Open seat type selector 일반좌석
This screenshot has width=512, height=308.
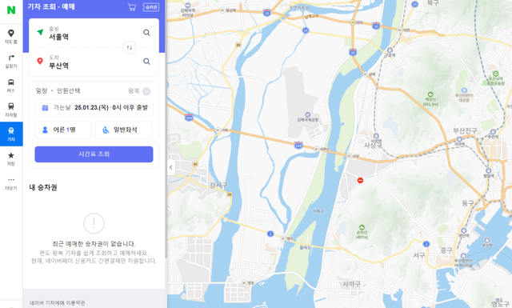point(123,130)
